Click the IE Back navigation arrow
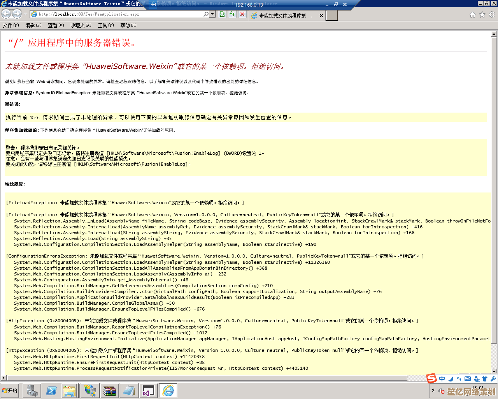 tap(6, 14)
